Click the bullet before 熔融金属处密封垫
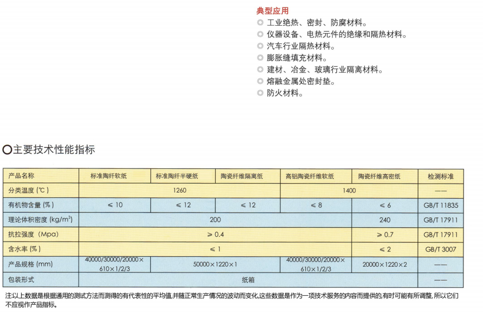Screen dimensions: 483x312 tap(260, 82)
